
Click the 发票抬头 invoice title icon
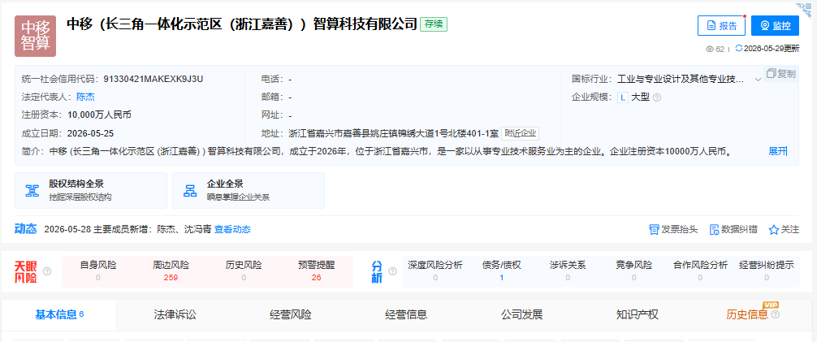point(654,229)
